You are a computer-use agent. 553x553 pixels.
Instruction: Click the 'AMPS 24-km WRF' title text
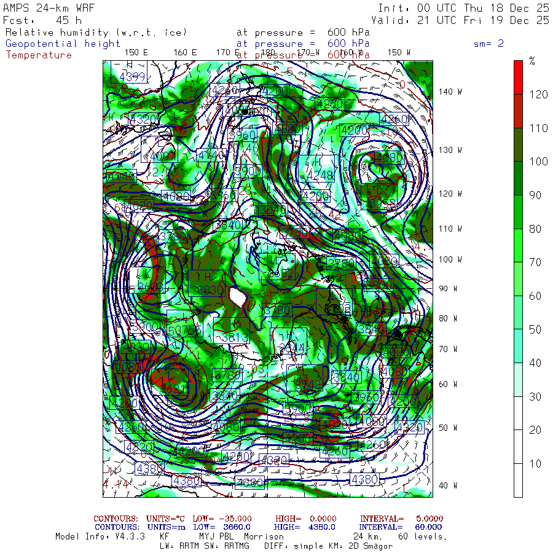[49, 8]
